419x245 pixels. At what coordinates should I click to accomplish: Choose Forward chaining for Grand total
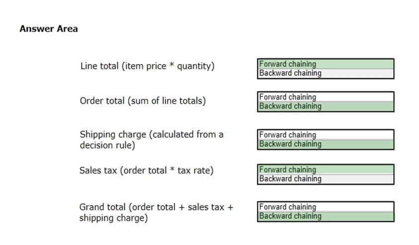click(x=325, y=207)
